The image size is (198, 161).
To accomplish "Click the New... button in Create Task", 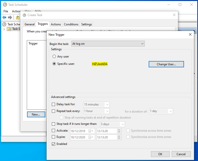I will click(36, 114).
